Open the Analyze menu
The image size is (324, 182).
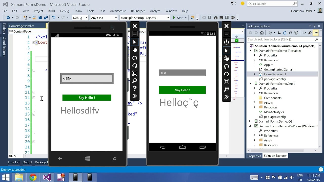click(155, 11)
